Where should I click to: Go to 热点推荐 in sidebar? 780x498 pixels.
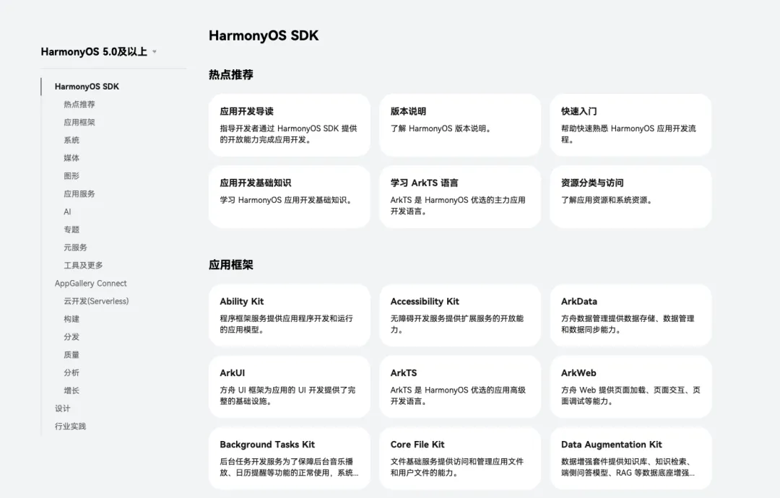[x=79, y=105]
